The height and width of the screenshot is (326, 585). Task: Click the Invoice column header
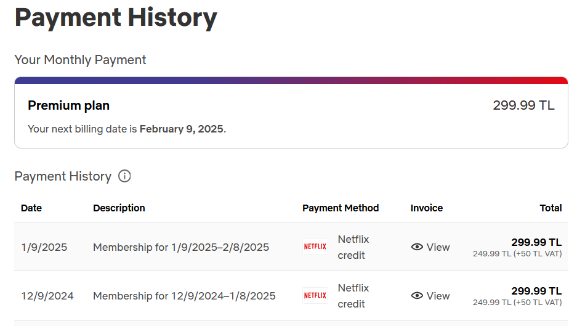[x=427, y=208]
